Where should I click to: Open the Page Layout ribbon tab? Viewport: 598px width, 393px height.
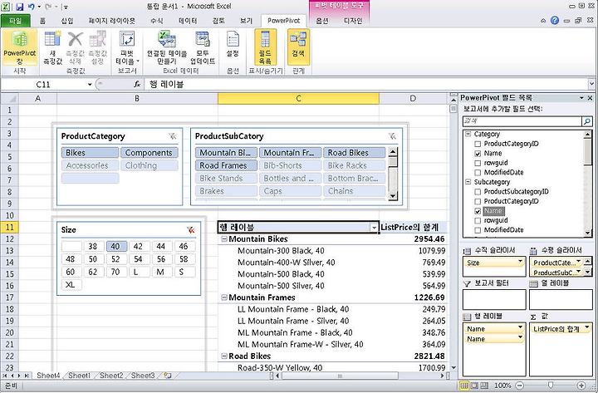(111, 21)
